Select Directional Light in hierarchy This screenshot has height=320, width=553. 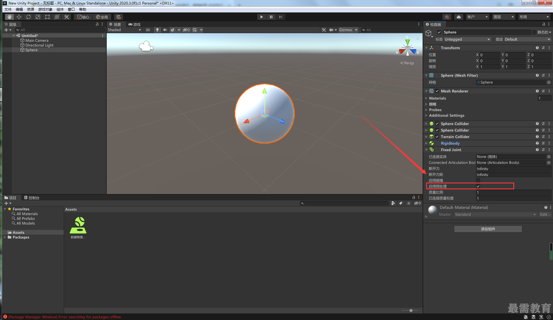tap(39, 45)
